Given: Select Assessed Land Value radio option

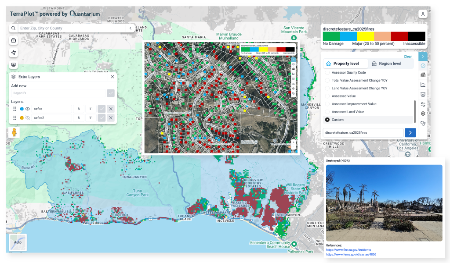Looking at the screenshot, I should pos(327,112).
